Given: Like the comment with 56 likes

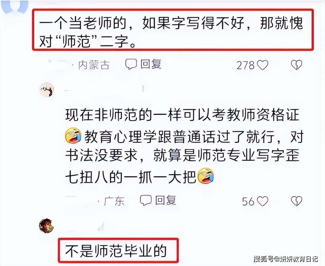Looking at the screenshot, I should pyautogui.click(x=262, y=201).
